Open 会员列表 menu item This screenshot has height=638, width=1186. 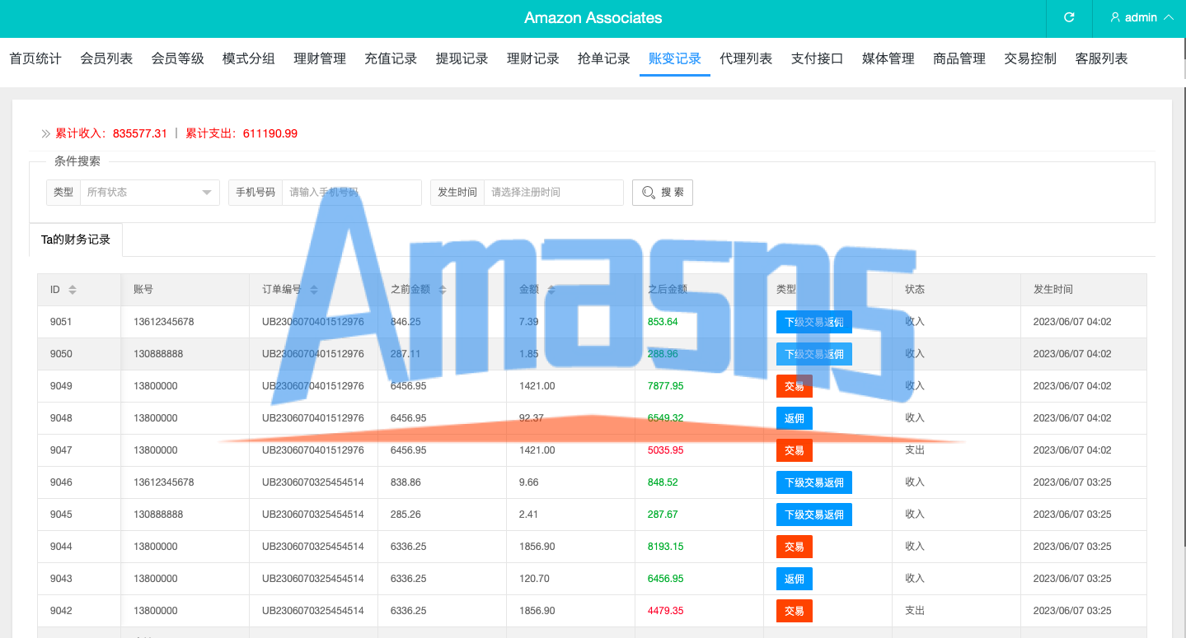(106, 58)
